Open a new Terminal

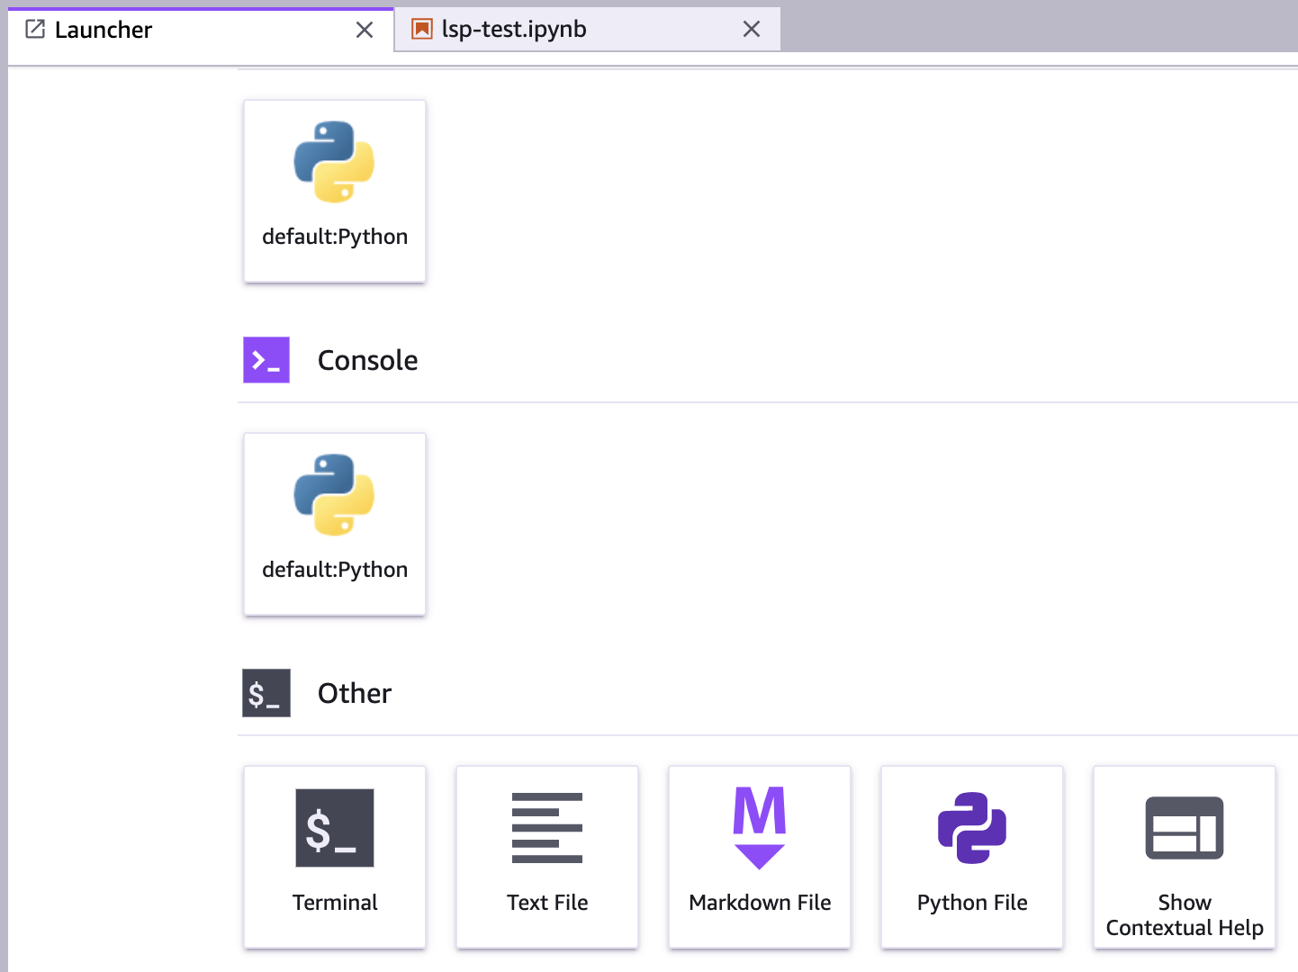click(x=334, y=857)
